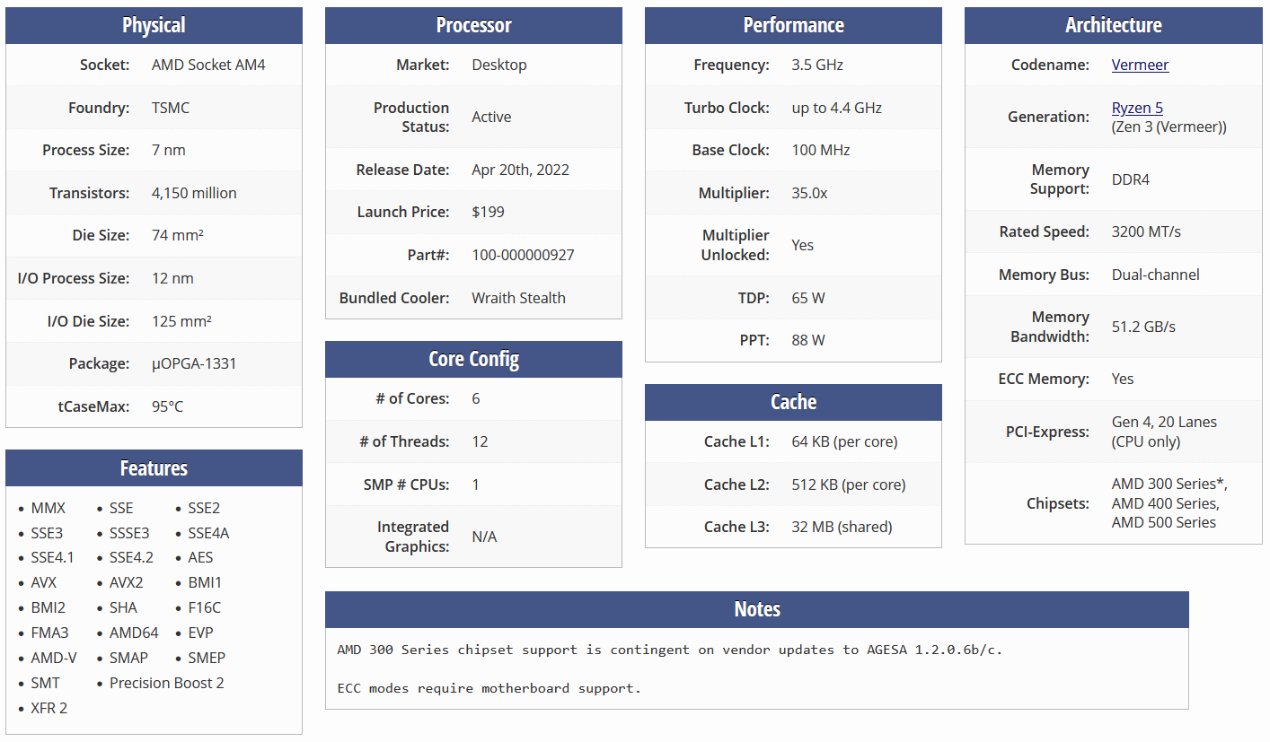Viewport: 1270px width, 742px height.
Task: Select the SMEP feature entry
Action: tap(207, 658)
